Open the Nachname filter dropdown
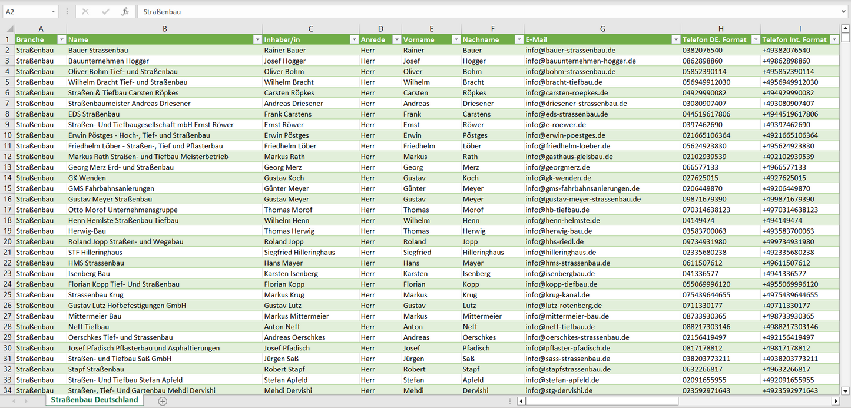 coord(518,39)
